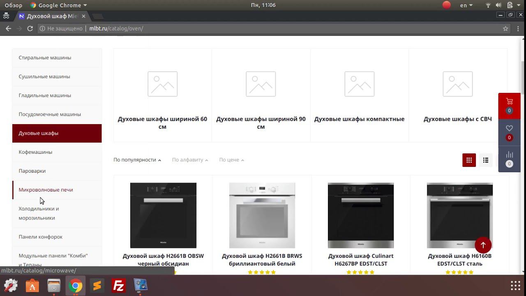Focus Google Chrome in the dock
The height and width of the screenshot is (296, 526).
pyautogui.click(x=75, y=285)
